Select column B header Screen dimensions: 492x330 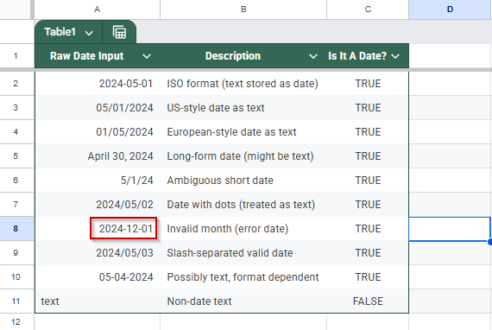click(x=243, y=10)
